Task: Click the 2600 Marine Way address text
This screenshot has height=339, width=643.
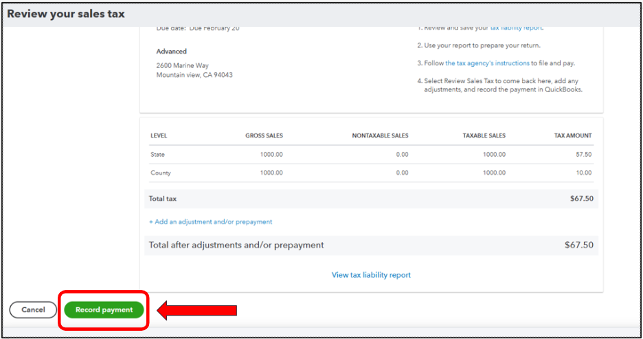Action: coord(183,65)
